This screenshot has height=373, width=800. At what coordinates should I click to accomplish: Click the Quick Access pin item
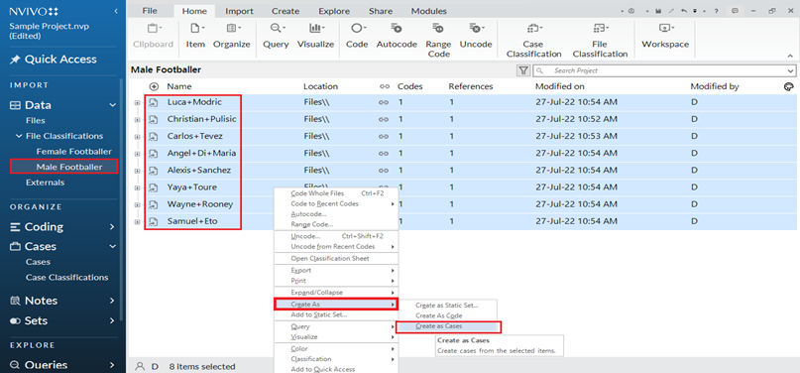[54, 60]
